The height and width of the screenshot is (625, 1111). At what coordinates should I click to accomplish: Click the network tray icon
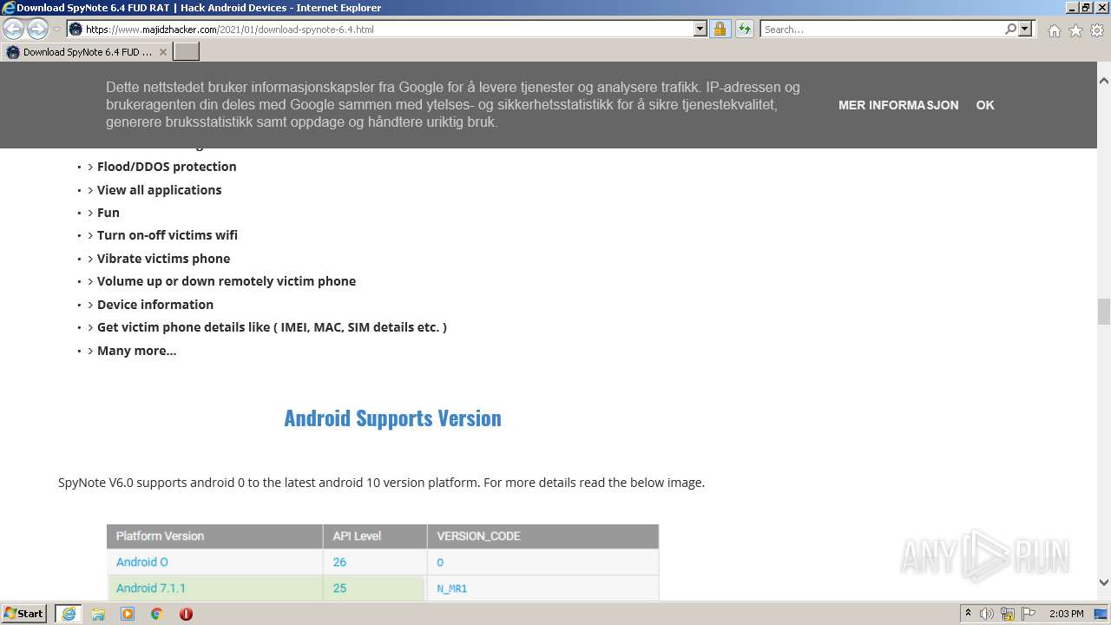point(1008,614)
